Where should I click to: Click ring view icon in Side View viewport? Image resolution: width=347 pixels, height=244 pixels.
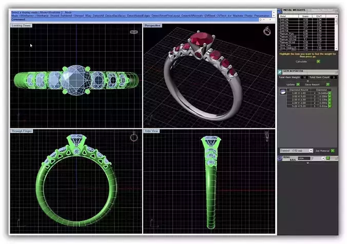pyautogui.click(x=267, y=137)
